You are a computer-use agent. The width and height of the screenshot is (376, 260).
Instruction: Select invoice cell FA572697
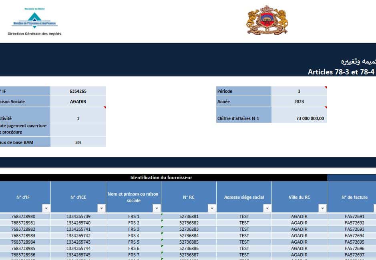click(352, 255)
